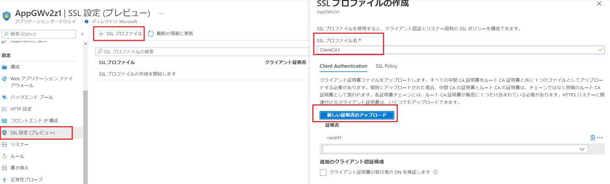Viewport: 610px width, 184px height.
Task: Click the refresh icon for 最新の情報に更新
Action: click(151, 34)
